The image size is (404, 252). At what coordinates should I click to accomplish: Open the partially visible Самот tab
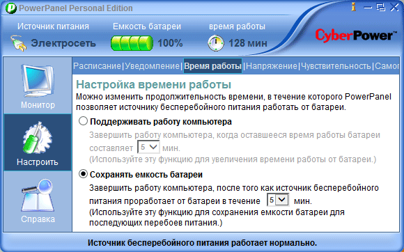point(387,66)
